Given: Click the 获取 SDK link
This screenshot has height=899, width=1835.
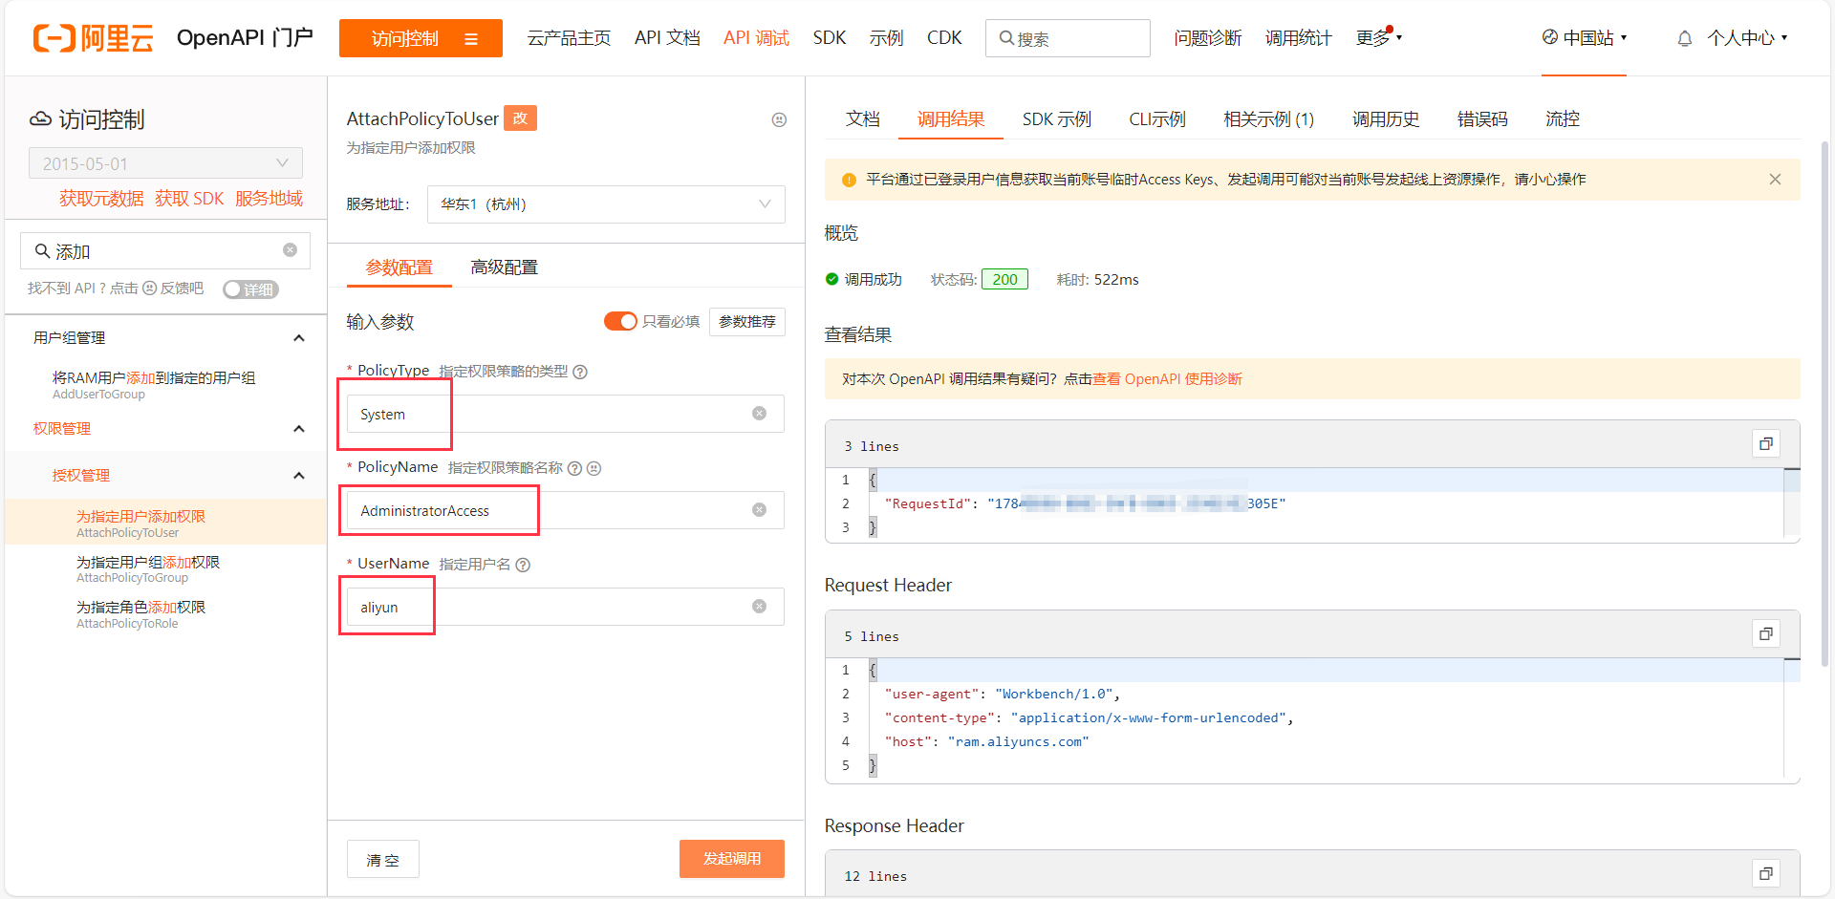Looking at the screenshot, I should [189, 199].
